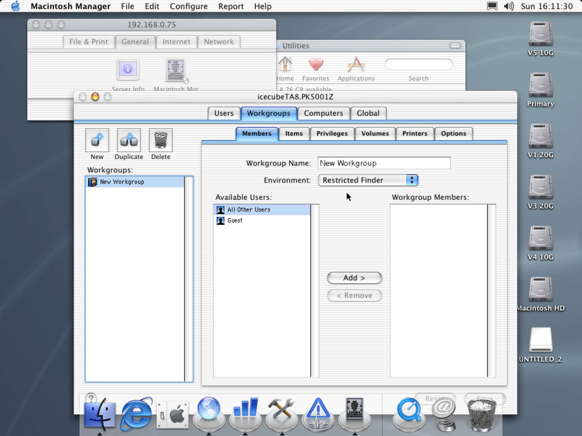This screenshot has height=436, width=582.
Task: Select All Other Users in Available Users
Action: coord(262,210)
